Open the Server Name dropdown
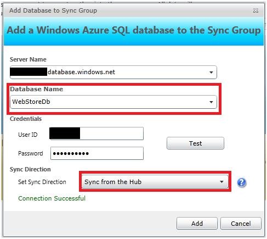 coord(113,72)
